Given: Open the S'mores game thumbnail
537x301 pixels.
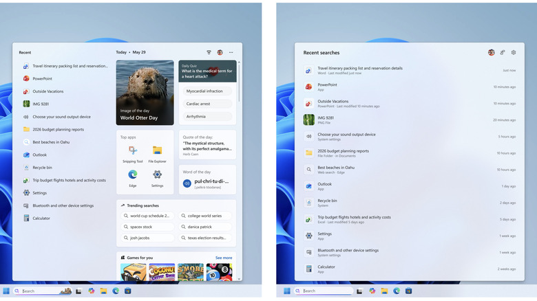Looking at the screenshot, I should click(191, 272).
